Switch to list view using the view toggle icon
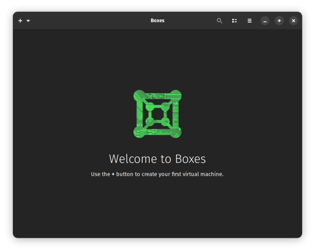The width and height of the screenshot is (315, 252). [x=234, y=21]
